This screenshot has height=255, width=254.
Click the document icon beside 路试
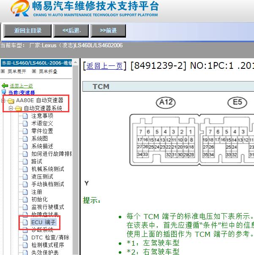point(25,162)
